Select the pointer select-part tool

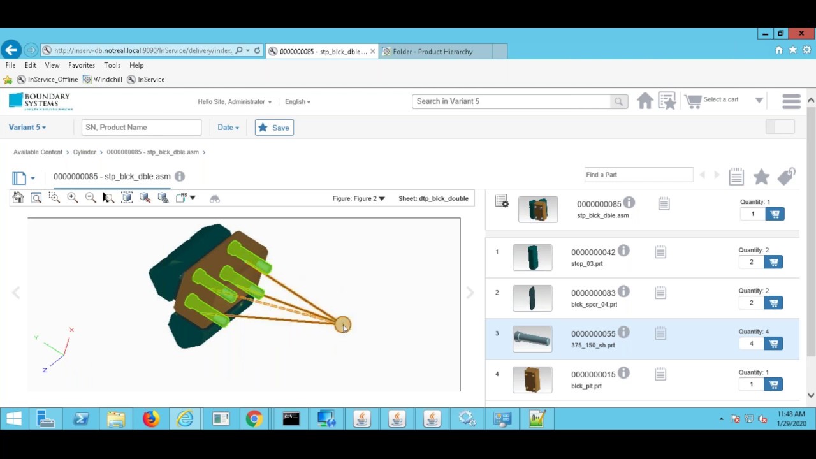point(108,198)
